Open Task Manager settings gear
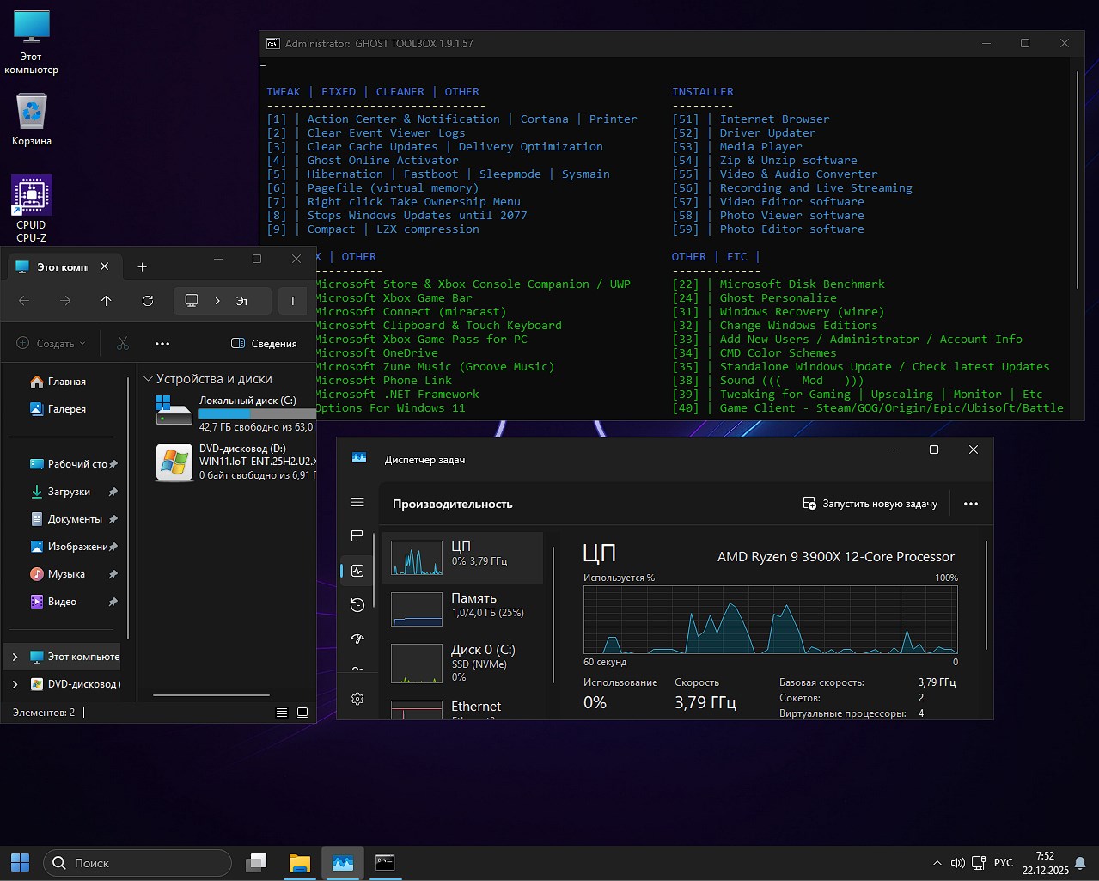 357,699
